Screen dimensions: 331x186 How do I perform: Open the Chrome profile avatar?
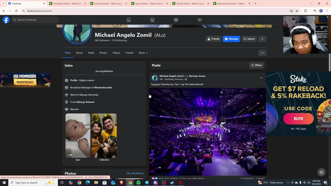pos(321,11)
